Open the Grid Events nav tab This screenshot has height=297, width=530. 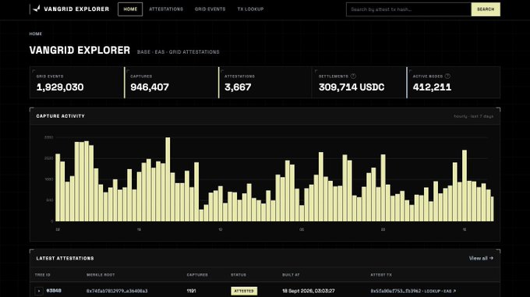(x=210, y=9)
